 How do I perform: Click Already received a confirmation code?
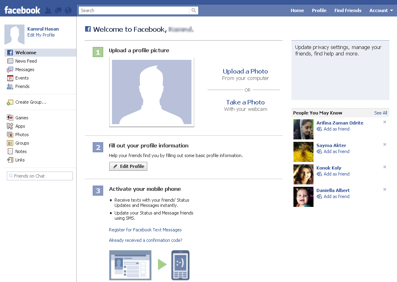click(x=146, y=240)
